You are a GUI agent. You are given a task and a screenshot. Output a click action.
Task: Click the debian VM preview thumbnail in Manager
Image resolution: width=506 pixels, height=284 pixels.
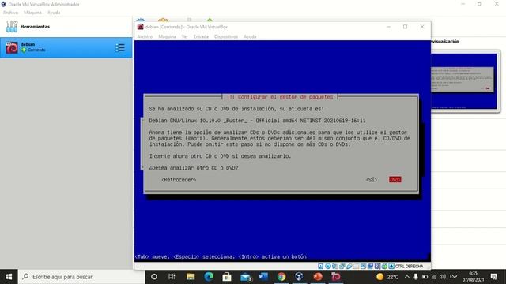(x=464, y=80)
